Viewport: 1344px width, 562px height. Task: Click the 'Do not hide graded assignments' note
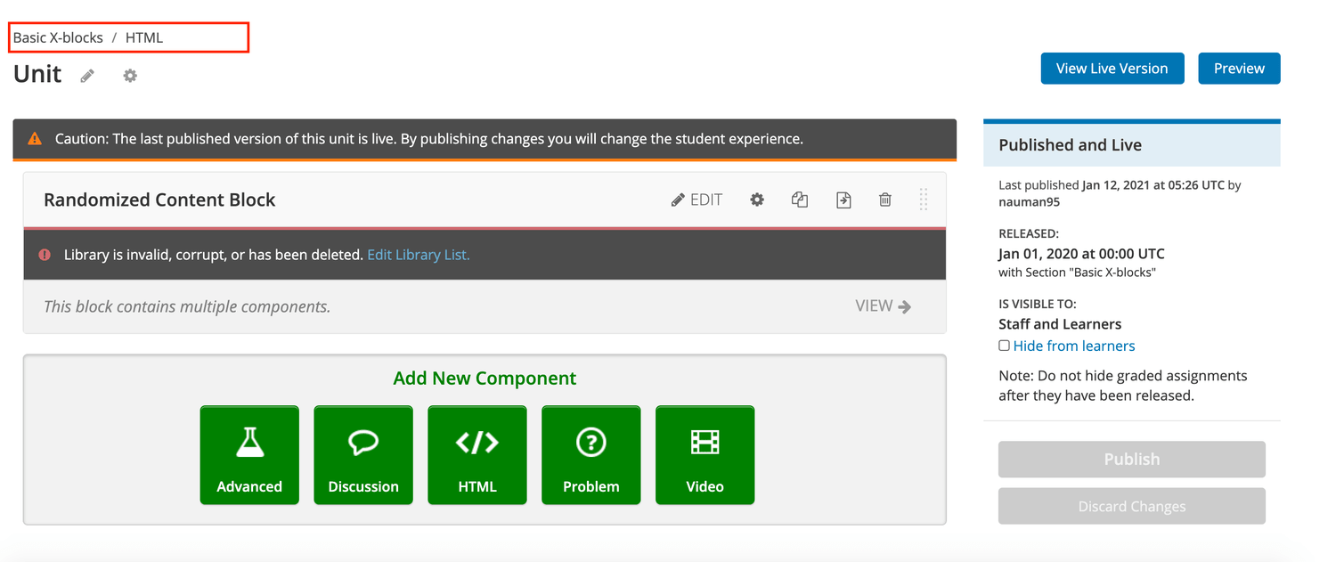1123,386
